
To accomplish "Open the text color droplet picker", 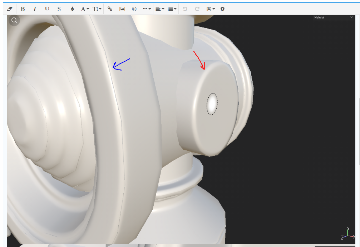I will click(72, 9).
